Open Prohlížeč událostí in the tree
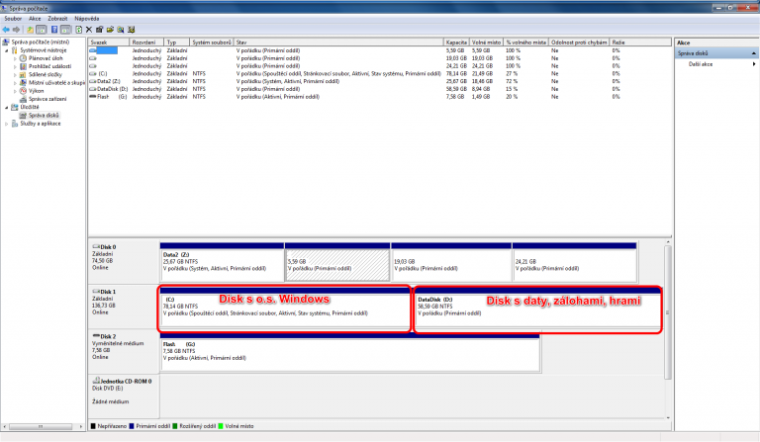The image size is (760, 442). click(x=48, y=65)
